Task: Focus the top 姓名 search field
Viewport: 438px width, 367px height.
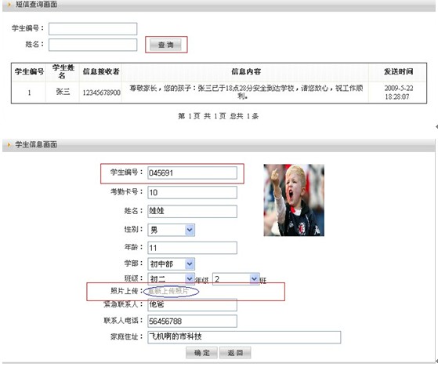Action: pos(92,45)
